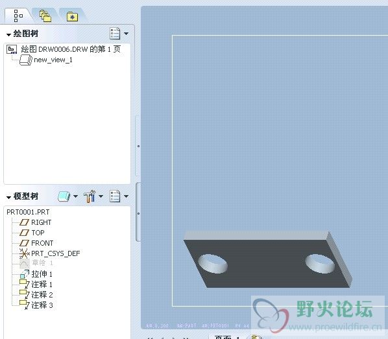Click the 3D plate model view

tap(268, 260)
